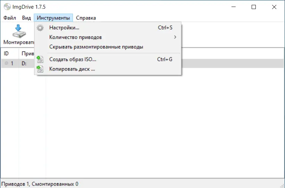Open the "Справка" menu
Viewport: 285px width, 188px height.
point(86,18)
